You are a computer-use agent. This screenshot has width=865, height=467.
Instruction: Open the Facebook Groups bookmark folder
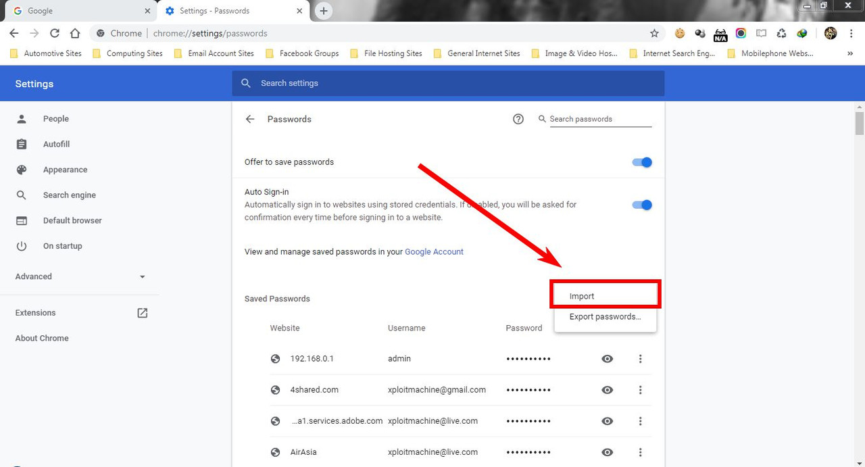point(302,53)
